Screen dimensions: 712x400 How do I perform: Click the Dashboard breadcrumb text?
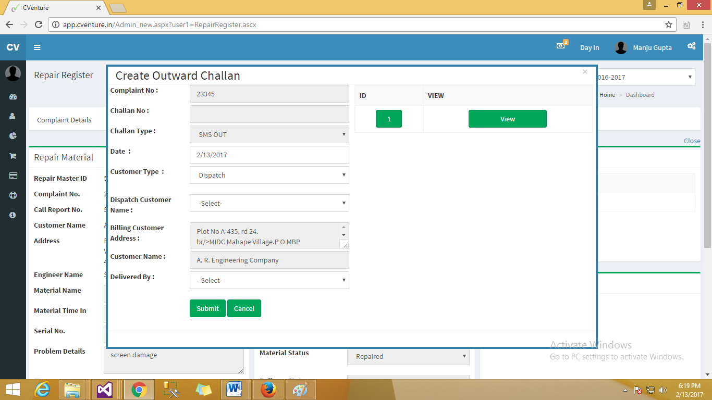coord(640,95)
